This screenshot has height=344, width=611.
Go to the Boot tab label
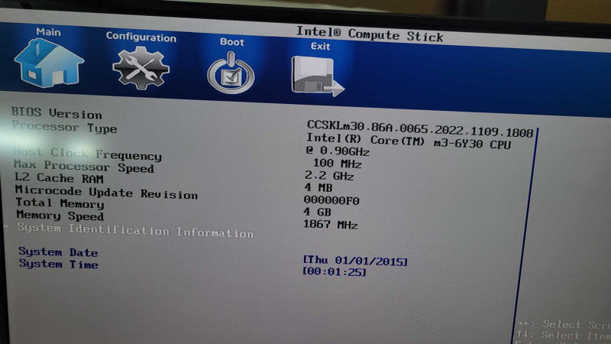(232, 42)
